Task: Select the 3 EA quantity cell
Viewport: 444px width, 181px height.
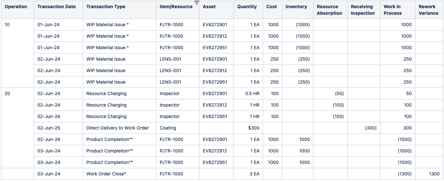Action: click(254, 174)
